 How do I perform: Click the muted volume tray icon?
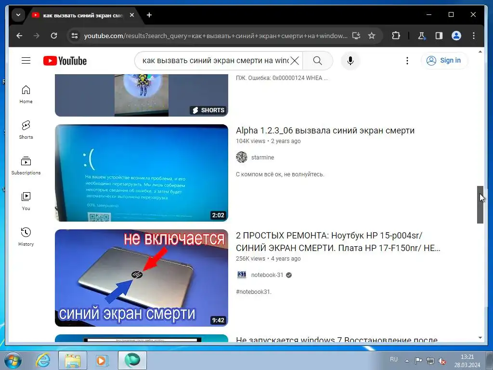click(442, 361)
